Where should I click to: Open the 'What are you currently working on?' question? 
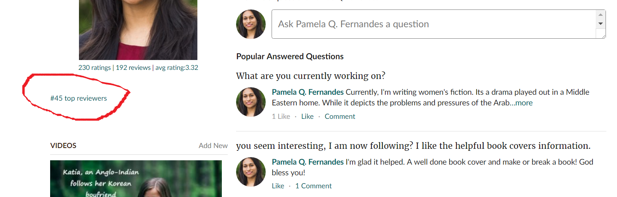coord(310,76)
